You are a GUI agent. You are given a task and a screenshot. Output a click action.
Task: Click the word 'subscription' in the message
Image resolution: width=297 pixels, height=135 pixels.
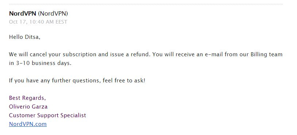click(x=80, y=54)
